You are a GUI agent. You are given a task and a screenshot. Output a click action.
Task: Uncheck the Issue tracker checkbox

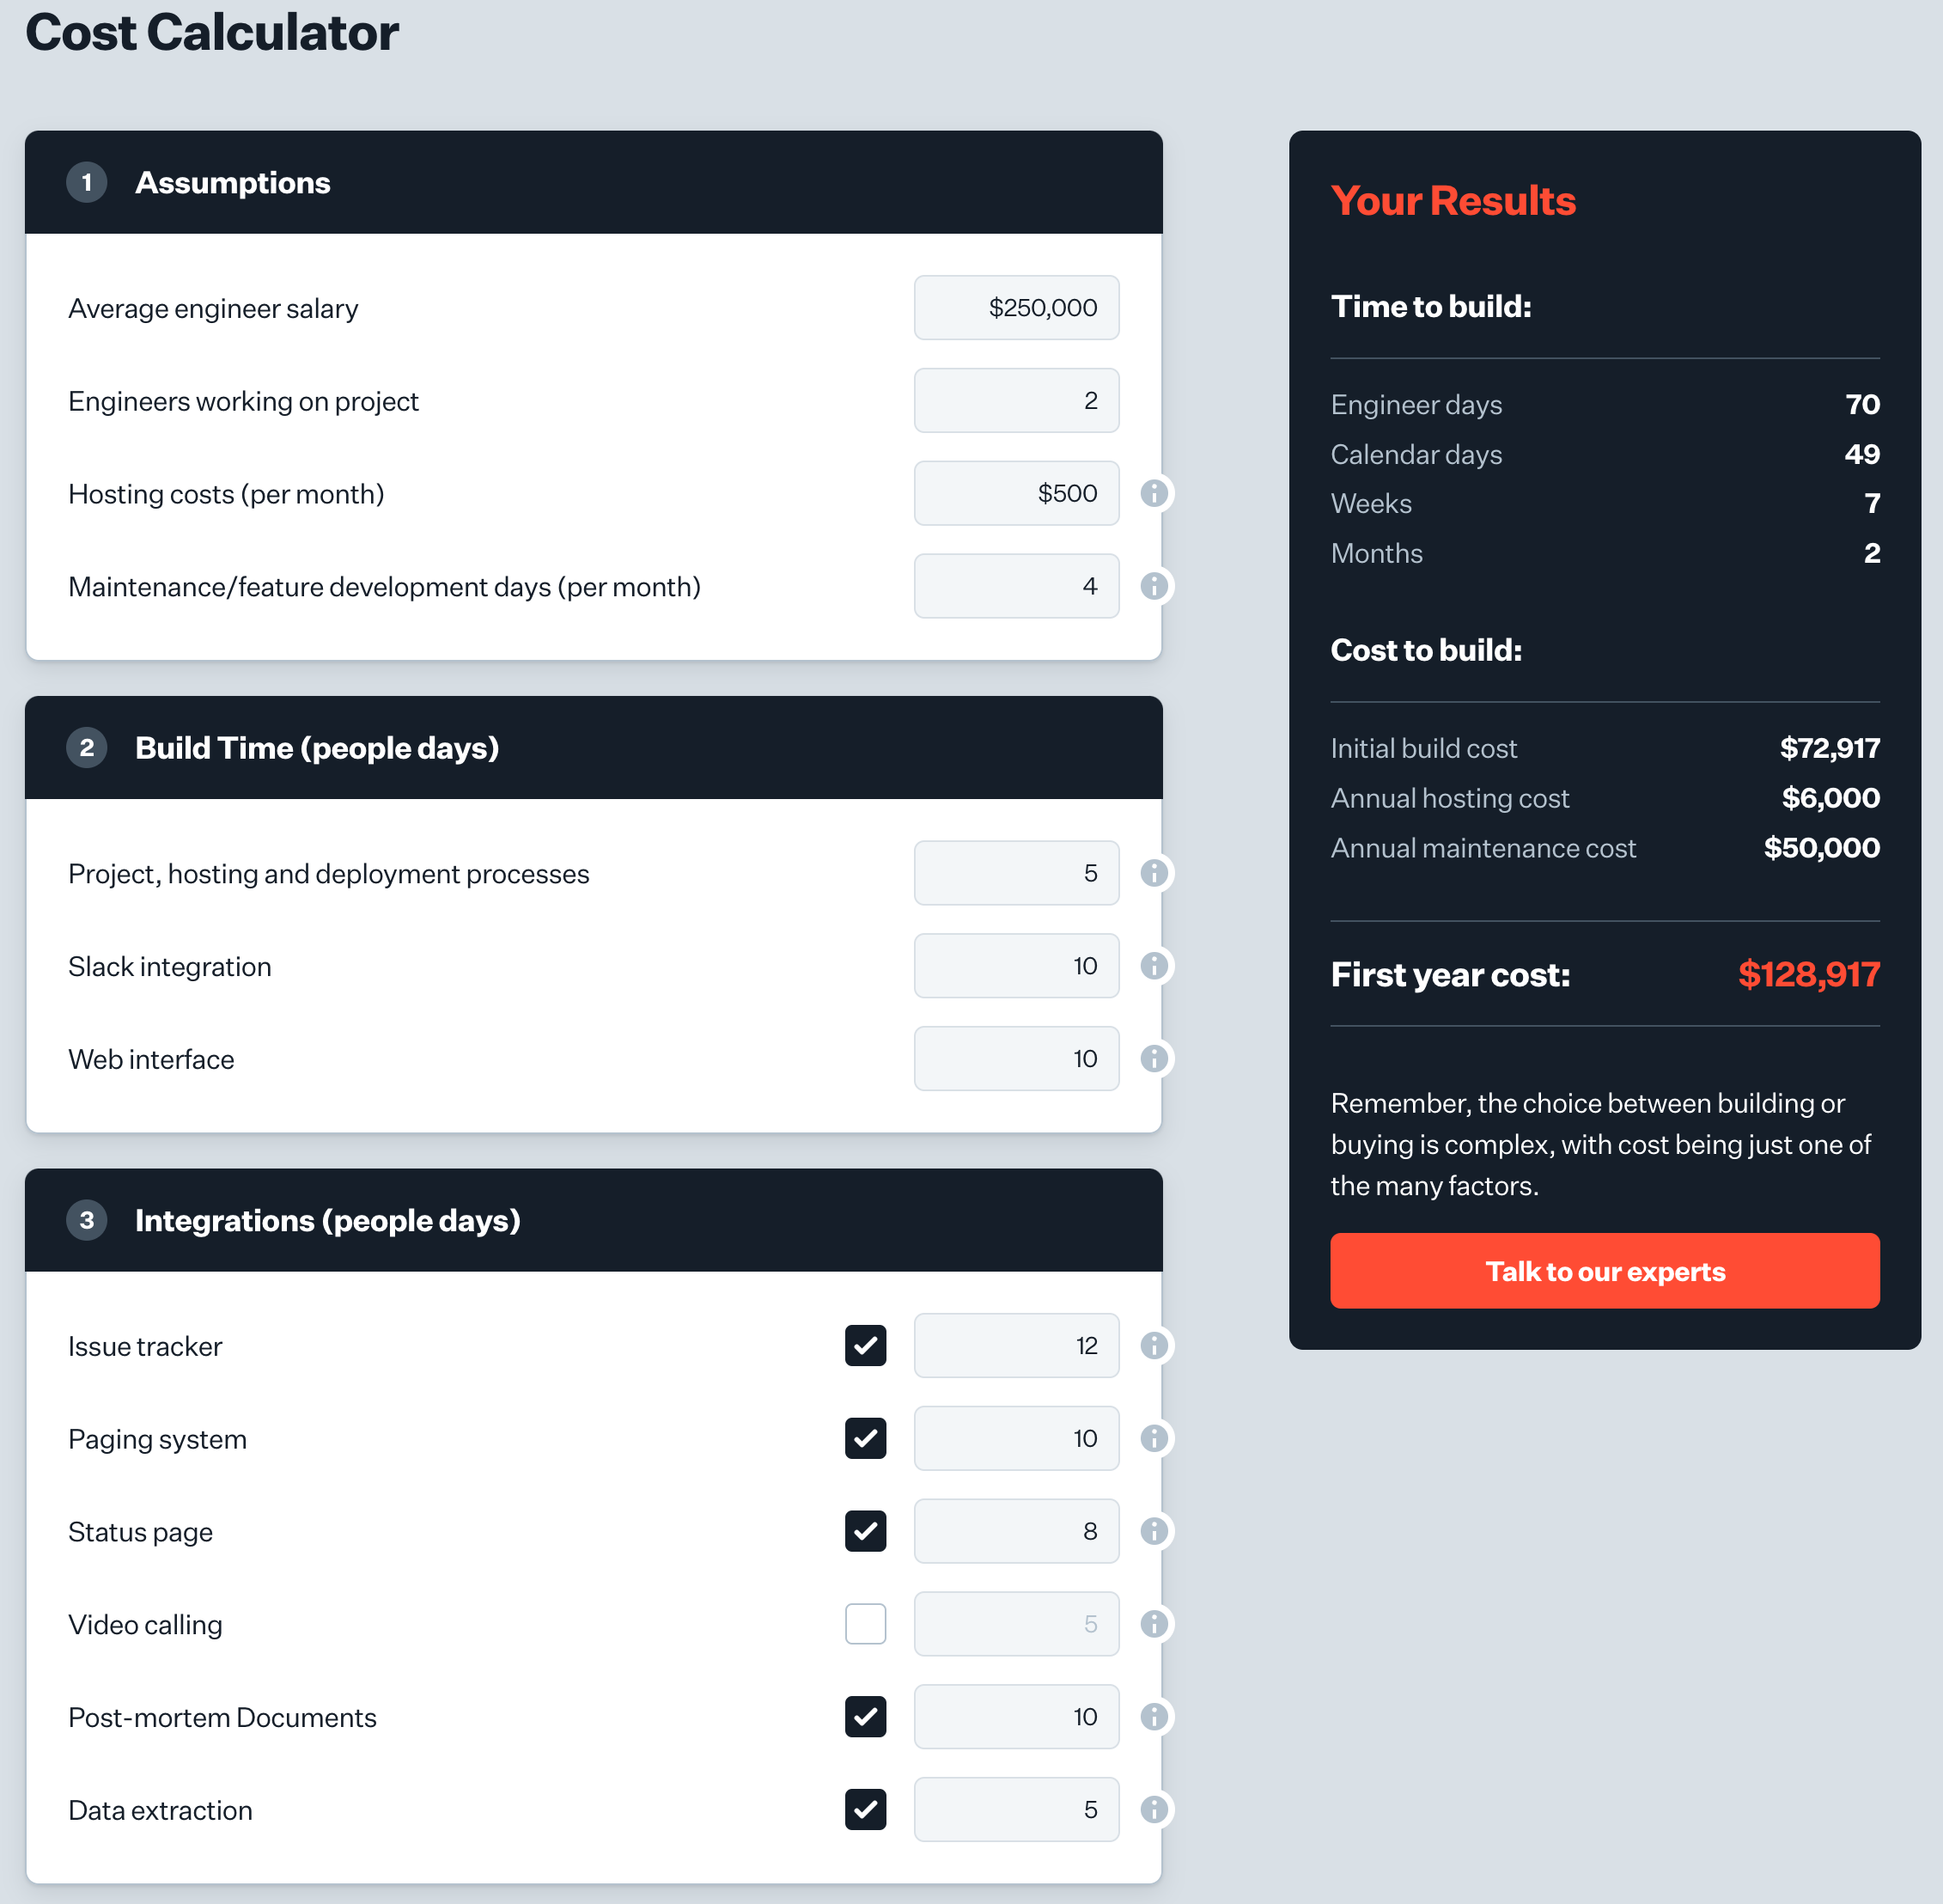tap(866, 1346)
